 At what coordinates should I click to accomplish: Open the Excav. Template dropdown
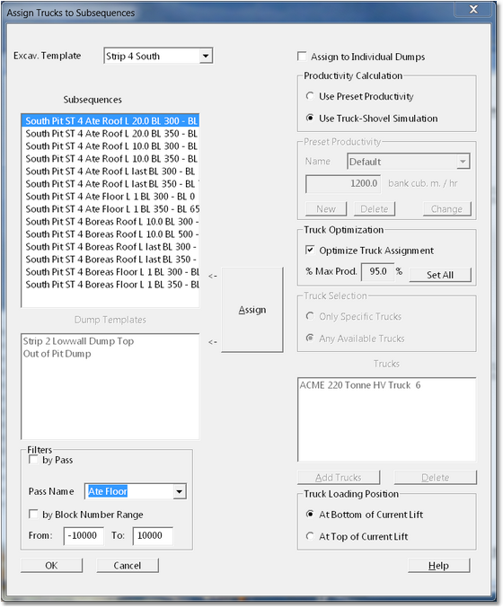pyautogui.click(x=206, y=57)
